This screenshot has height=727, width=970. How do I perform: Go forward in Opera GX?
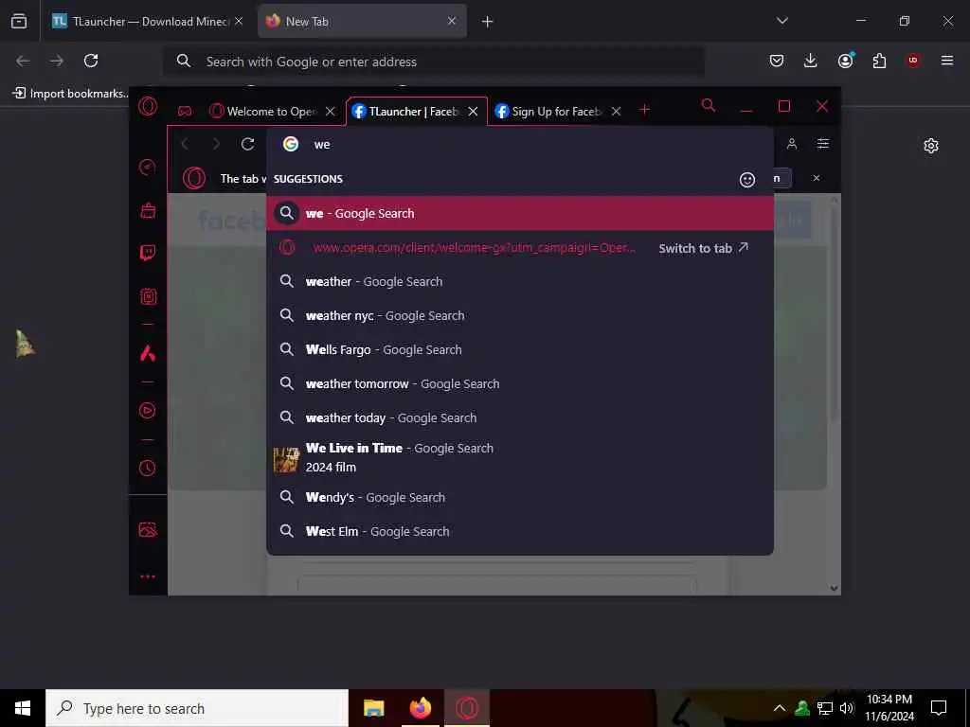(x=216, y=144)
